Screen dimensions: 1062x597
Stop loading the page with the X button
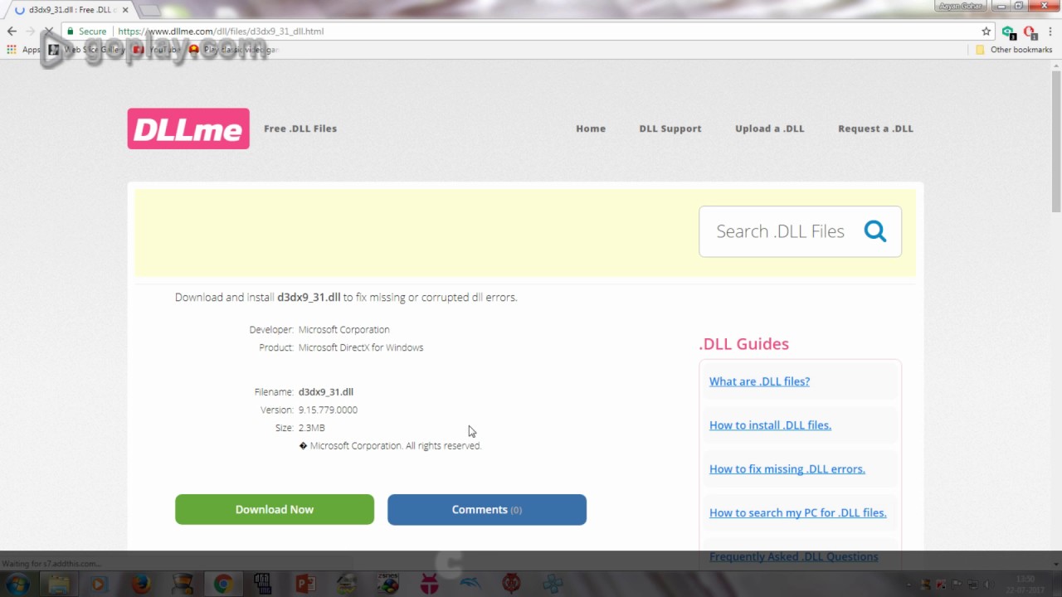tap(48, 32)
